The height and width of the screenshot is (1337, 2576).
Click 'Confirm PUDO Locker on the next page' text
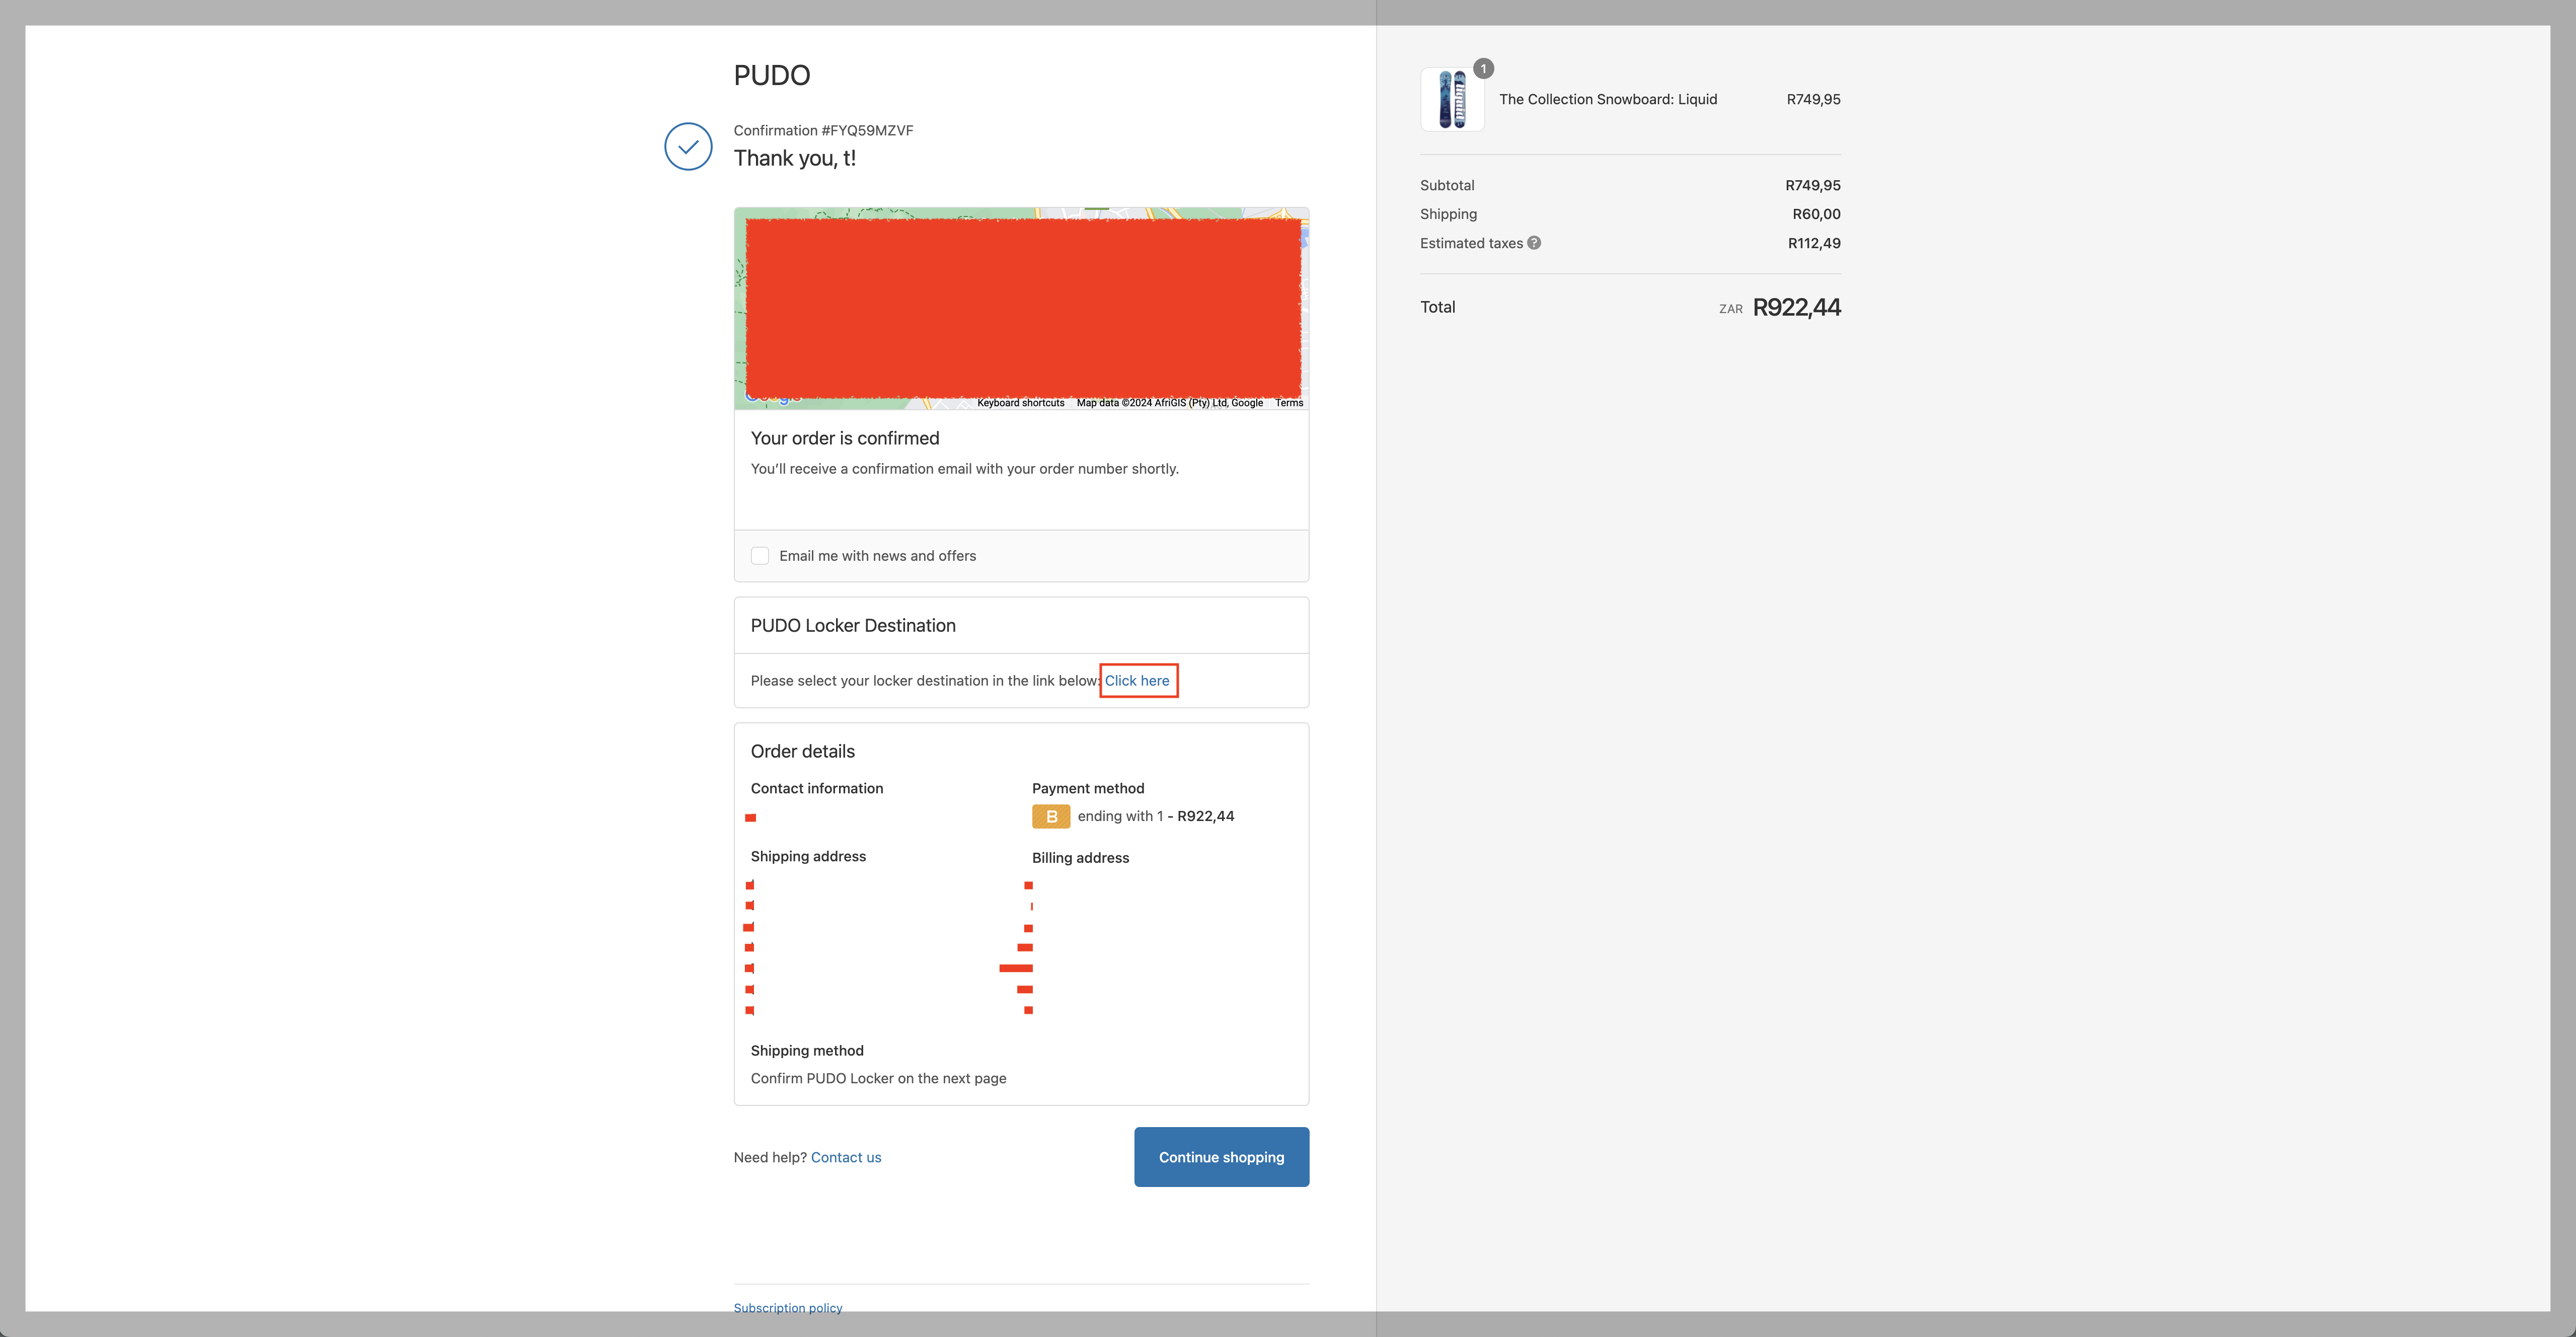coord(879,1079)
